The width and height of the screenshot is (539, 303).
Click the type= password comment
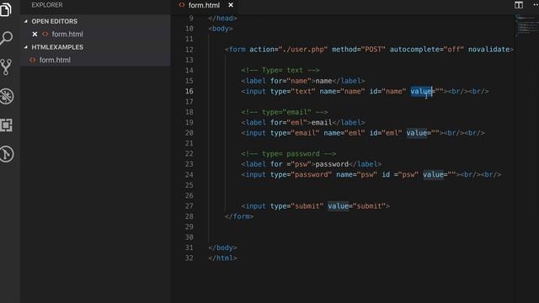click(288, 153)
